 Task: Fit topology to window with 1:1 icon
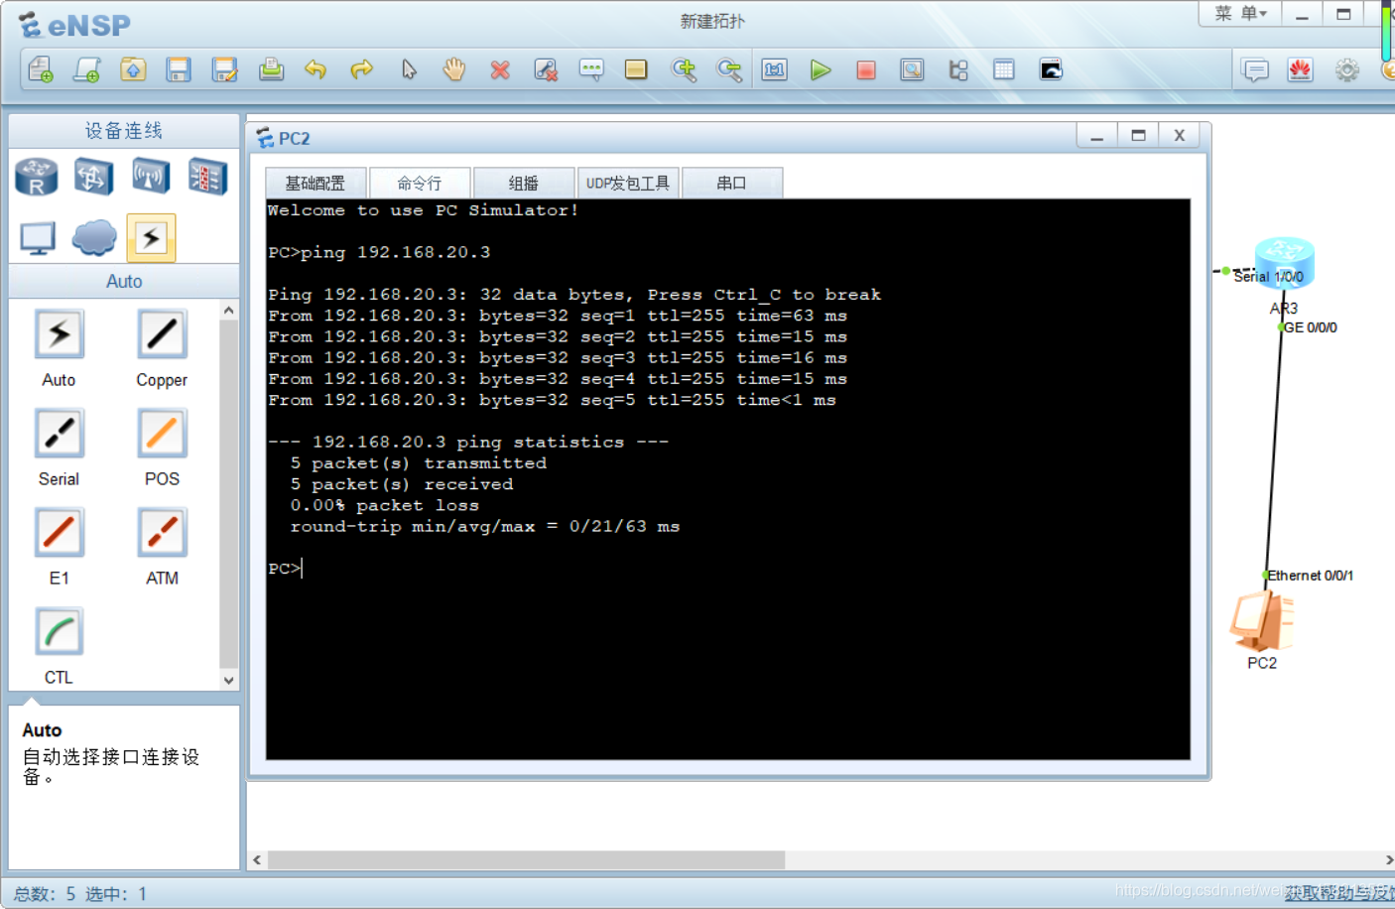coord(775,69)
